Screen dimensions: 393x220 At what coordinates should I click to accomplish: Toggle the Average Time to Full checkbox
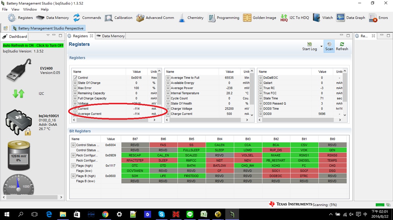pos(168,78)
